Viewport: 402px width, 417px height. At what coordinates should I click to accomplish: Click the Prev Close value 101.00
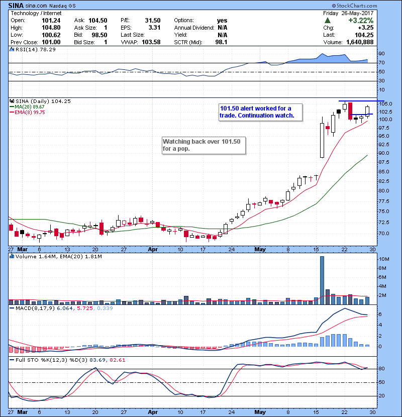(x=51, y=42)
